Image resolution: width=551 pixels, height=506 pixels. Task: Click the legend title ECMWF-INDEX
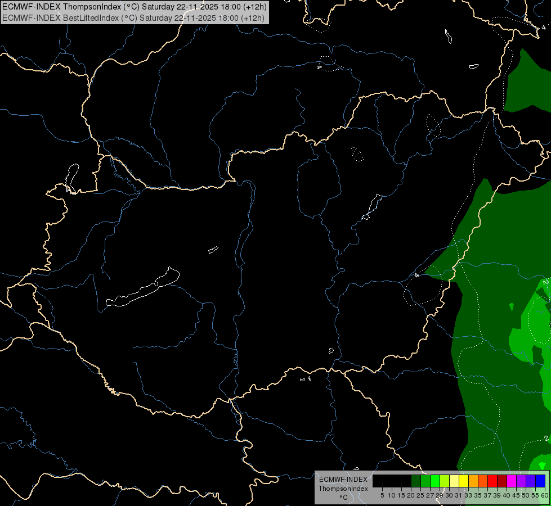pos(343,480)
